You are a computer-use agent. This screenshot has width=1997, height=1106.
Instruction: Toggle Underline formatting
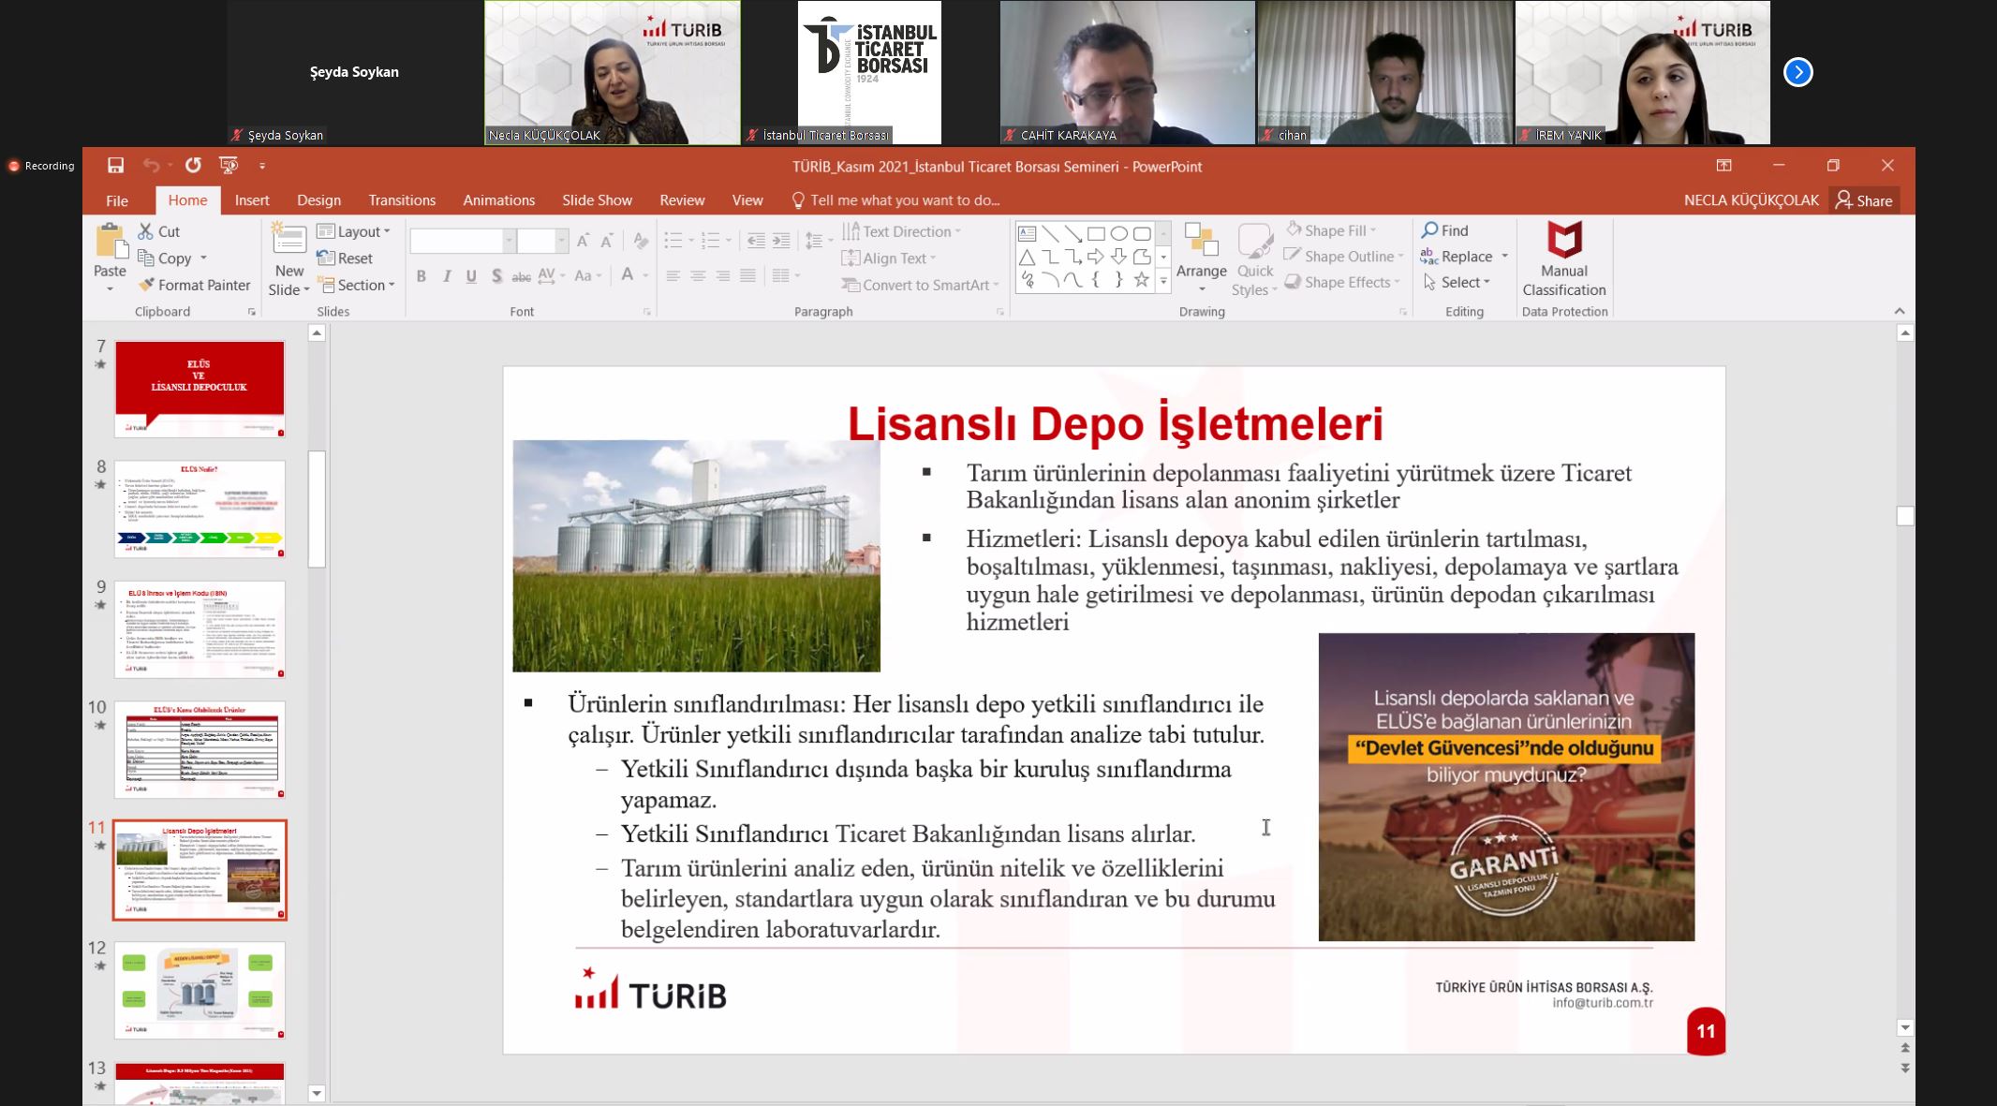click(x=471, y=275)
